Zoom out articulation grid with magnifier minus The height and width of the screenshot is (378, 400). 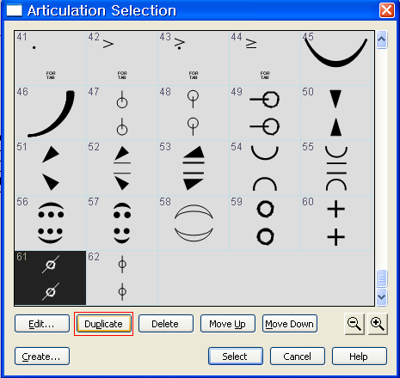[354, 324]
